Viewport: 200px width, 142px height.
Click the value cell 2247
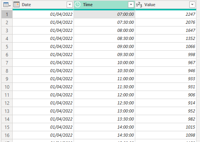[166, 14]
